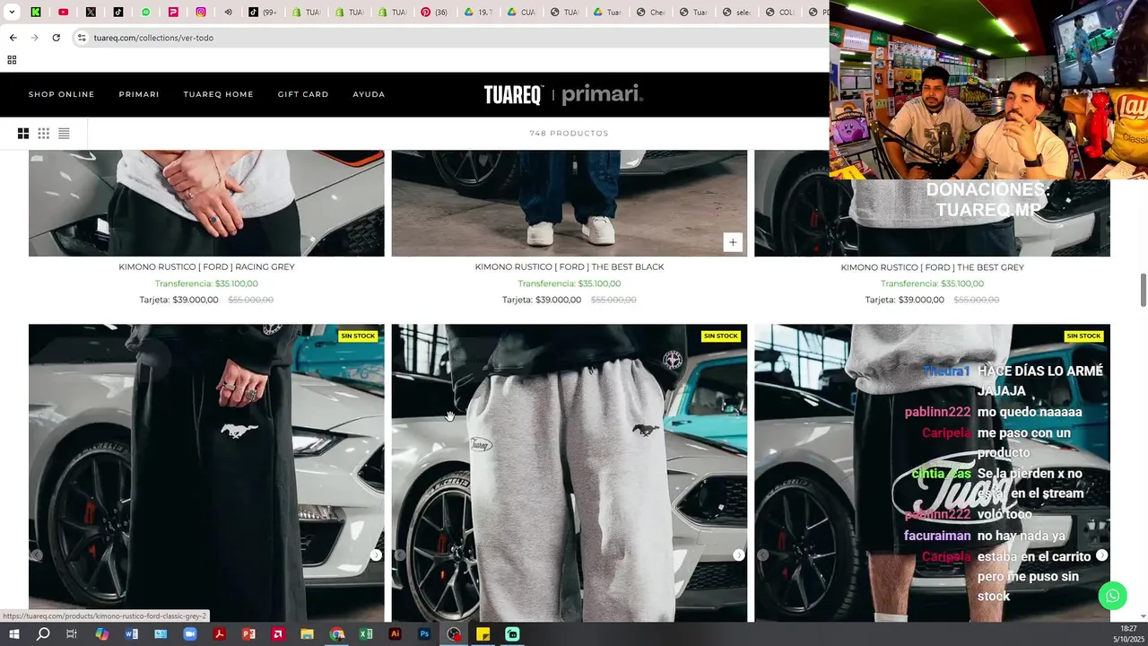
Task: Switch to the Kick browser tab
Action: point(35,13)
